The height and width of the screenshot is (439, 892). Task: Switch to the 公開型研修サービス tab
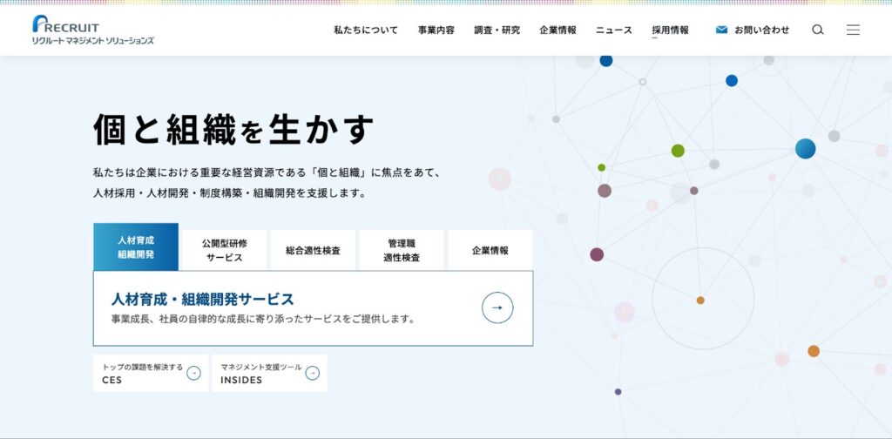pos(224,250)
